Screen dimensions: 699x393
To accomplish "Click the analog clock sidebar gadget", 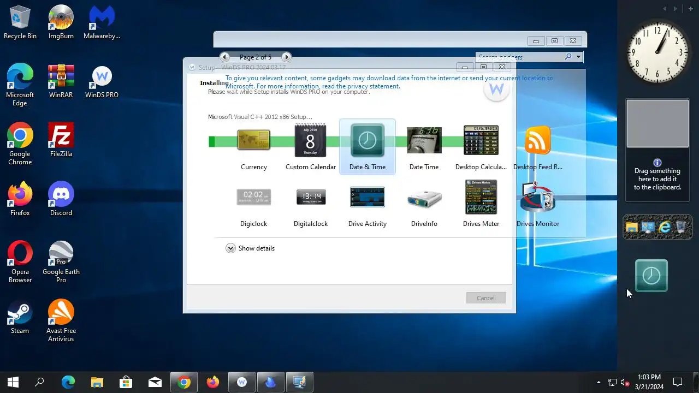I will (x=657, y=52).
